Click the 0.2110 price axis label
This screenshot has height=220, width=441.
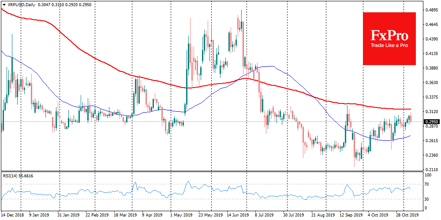point(430,169)
